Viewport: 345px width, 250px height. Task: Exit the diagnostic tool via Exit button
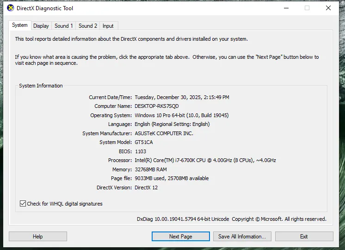click(x=304, y=237)
